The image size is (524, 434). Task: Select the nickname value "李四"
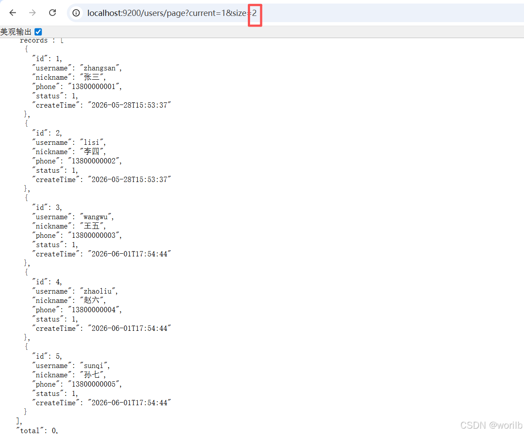coord(92,152)
